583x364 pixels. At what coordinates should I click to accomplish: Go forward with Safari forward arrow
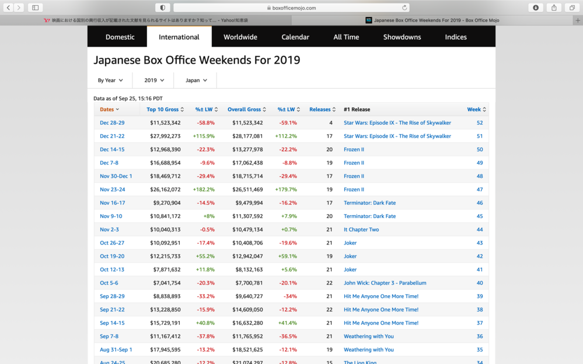pos(19,8)
